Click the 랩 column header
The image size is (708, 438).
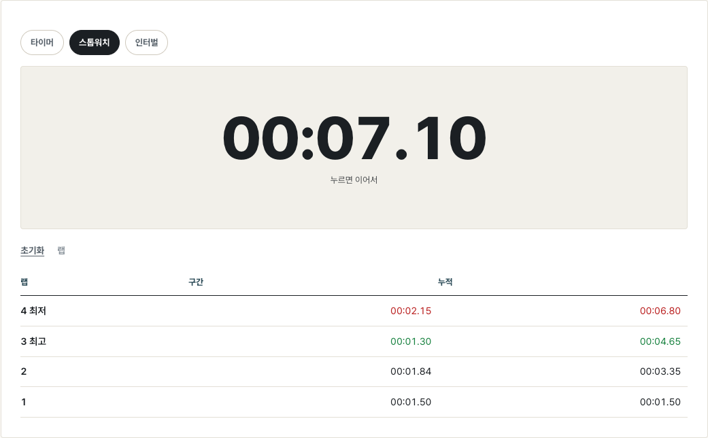[24, 282]
